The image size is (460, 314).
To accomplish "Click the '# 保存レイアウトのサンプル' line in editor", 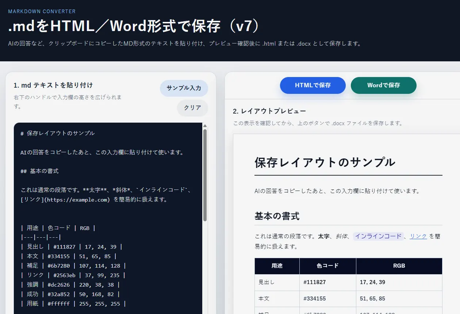I will click(x=58, y=133).
